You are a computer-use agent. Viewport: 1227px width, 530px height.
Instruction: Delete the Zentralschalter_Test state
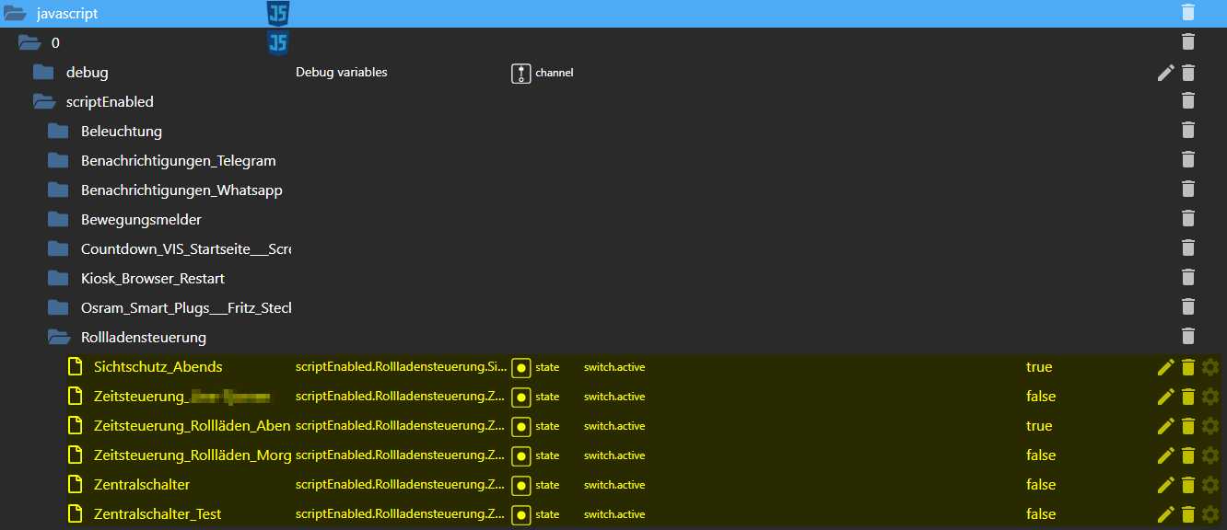pos(1188,514)
